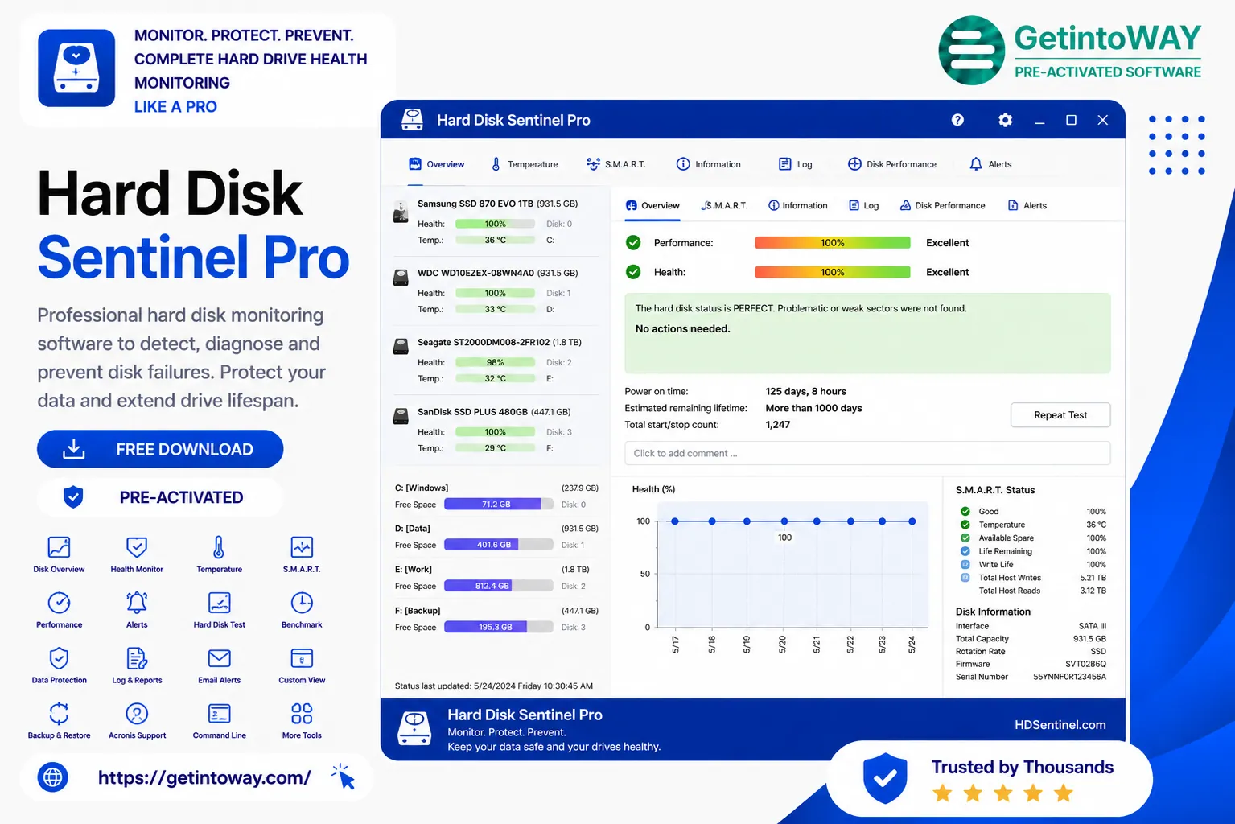Click the WDC WD10EZEX drive icon
The height and width of the screenshot is (824, 1235).
click(400, 278)
